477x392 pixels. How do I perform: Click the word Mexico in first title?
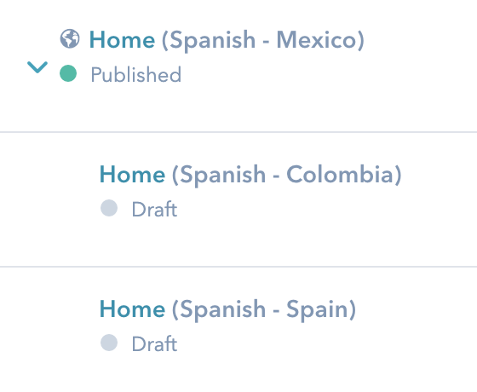[316, 40]
